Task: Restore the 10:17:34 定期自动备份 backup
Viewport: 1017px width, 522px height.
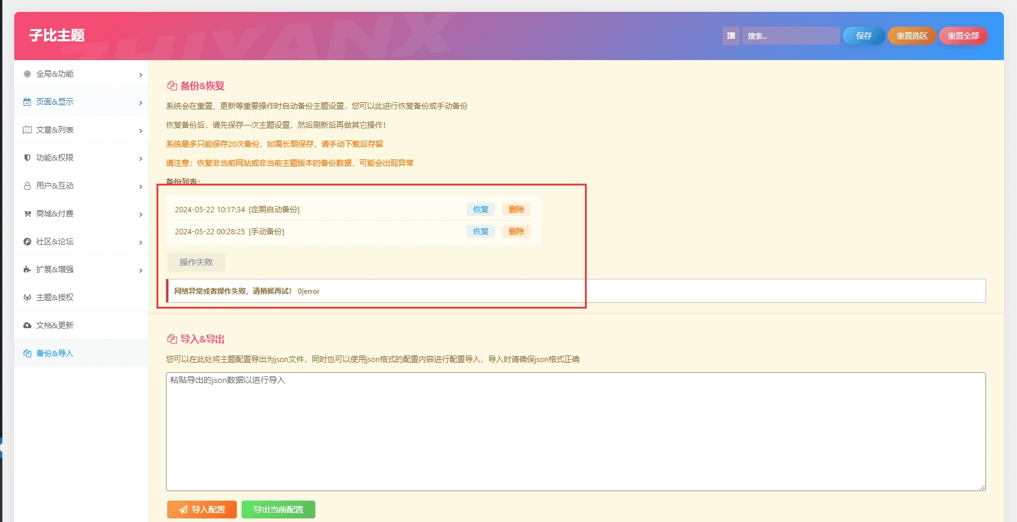Action: tap(480, 209)
